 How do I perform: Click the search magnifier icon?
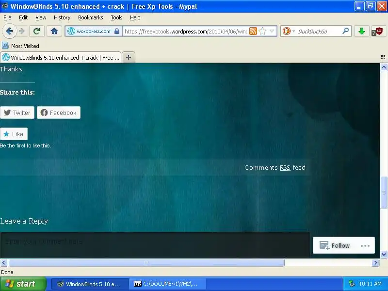coord(345,31)
